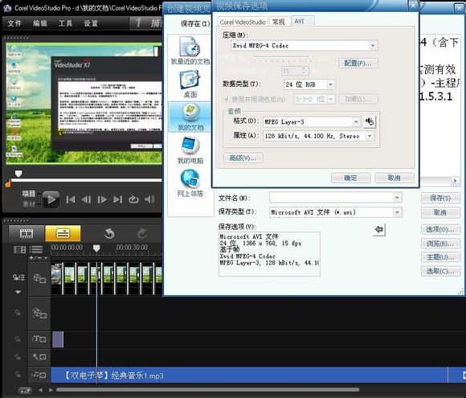Open the add/remove track +/- dropdown
Image resolution: width=466 pixels, height=398 pixels.
[38, 258]
